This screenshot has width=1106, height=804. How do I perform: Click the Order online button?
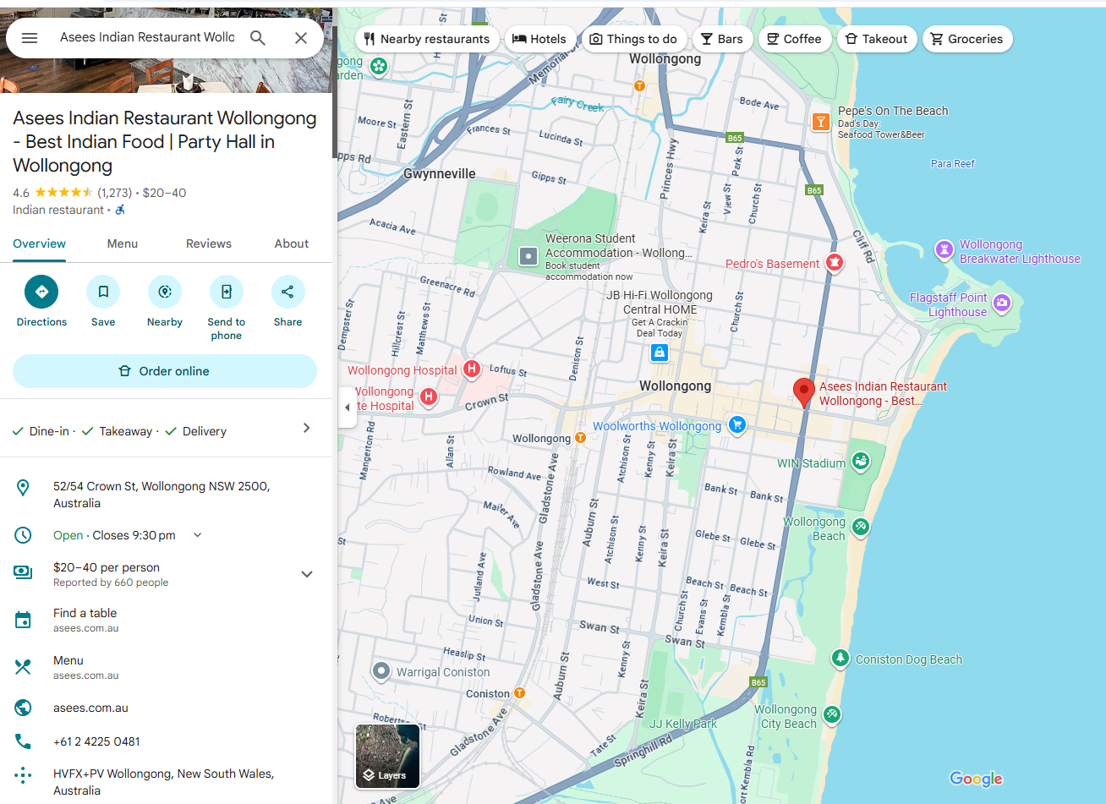165,371
